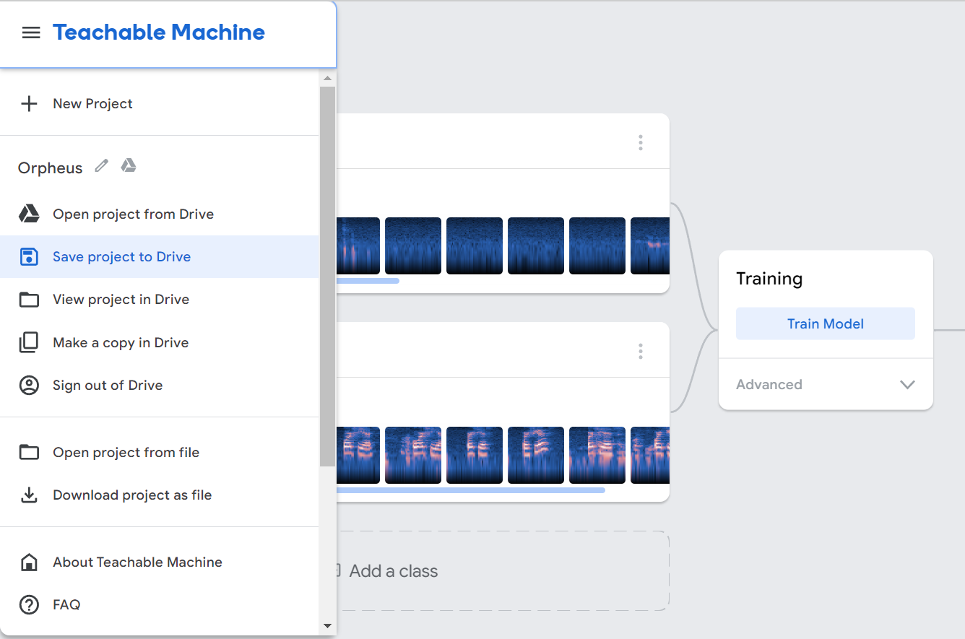The height and width of the screenshot is (639, 965).
Task: Expand the Advanced training settings
Action: pyautogui.click(x=826, y=385)
